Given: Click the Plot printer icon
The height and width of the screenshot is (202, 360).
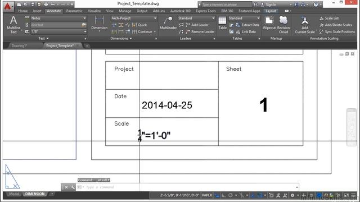Looking at the screenshot, I should tap(46, 4).
